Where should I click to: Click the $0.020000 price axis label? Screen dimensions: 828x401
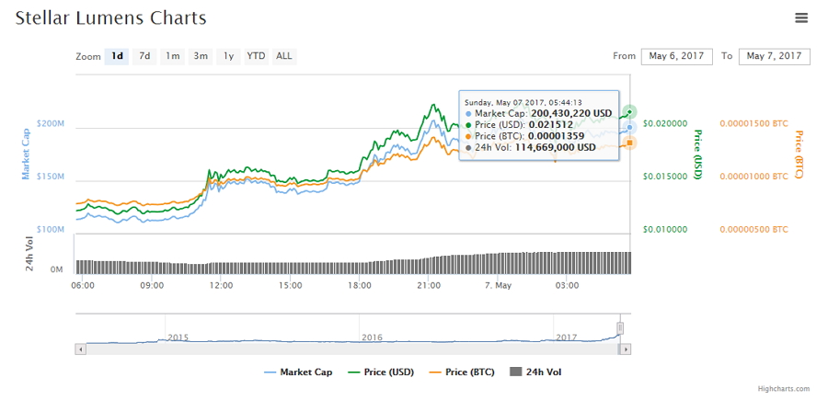[665, 123]
